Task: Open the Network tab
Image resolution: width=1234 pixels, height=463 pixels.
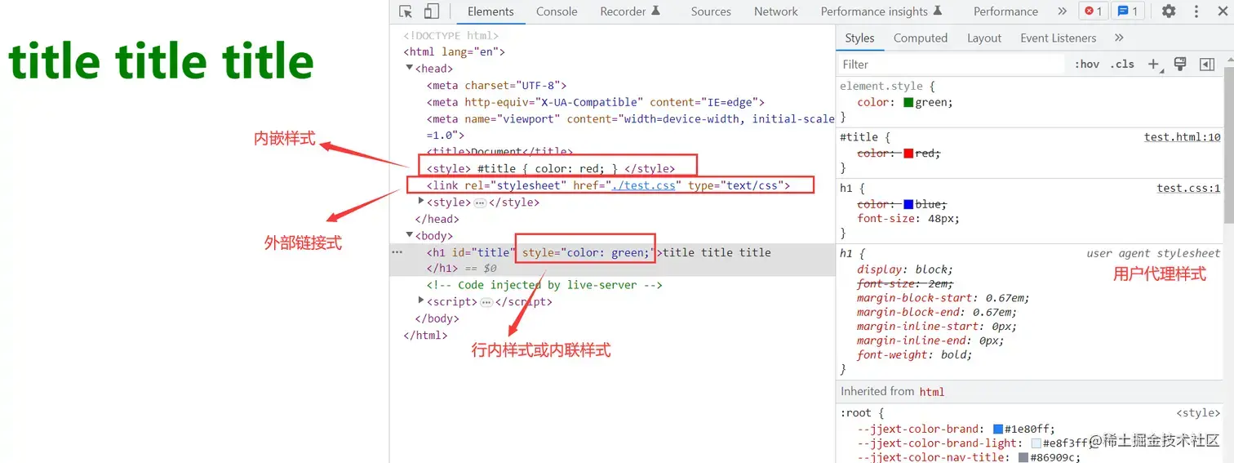Action: coord(776,11)
